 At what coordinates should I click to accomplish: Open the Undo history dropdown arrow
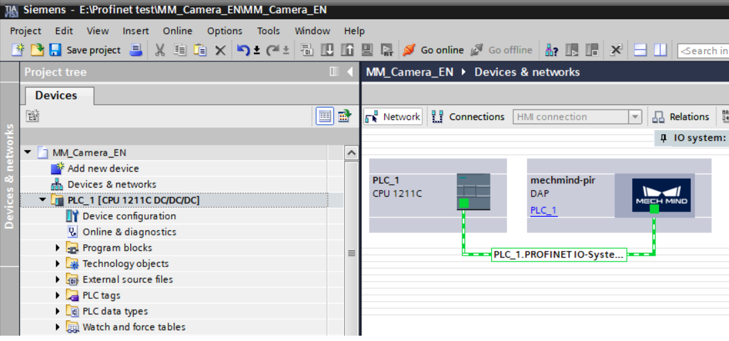click(256, 50)
